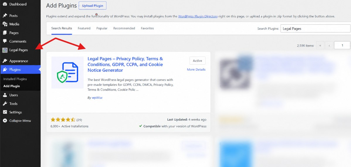Click the Legal Pages sidebar icon

5,50
